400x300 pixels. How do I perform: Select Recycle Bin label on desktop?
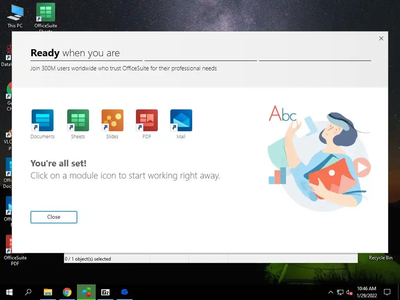tap(380, 258)
